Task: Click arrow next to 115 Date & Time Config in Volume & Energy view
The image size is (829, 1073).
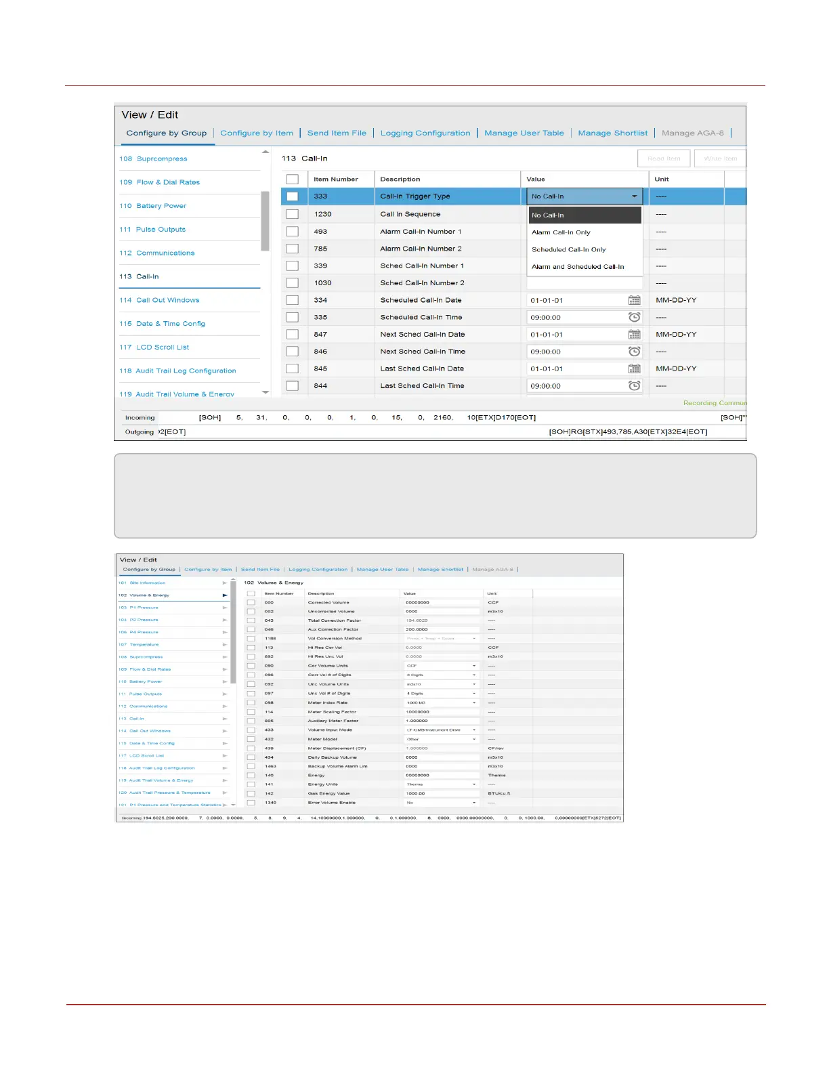Action: point(225,743)
